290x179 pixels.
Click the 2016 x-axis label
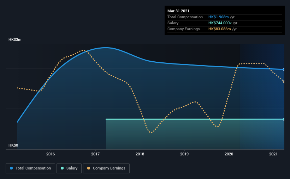(51, 154)
